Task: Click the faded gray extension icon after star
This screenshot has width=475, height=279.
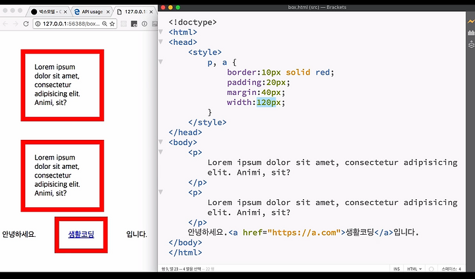Action: (123, 24)
